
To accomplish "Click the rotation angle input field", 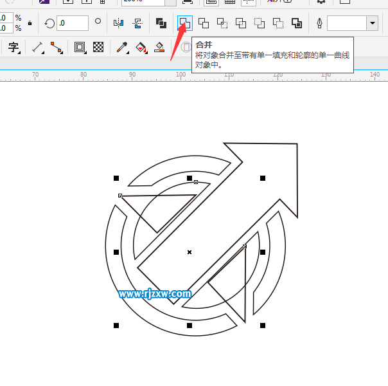I will [72, 23].
